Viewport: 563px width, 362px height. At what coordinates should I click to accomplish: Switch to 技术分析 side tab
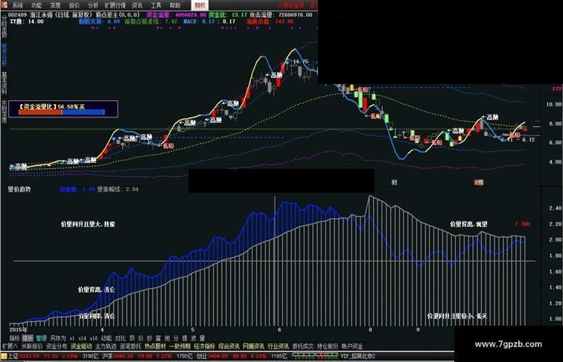pos(4,54)
